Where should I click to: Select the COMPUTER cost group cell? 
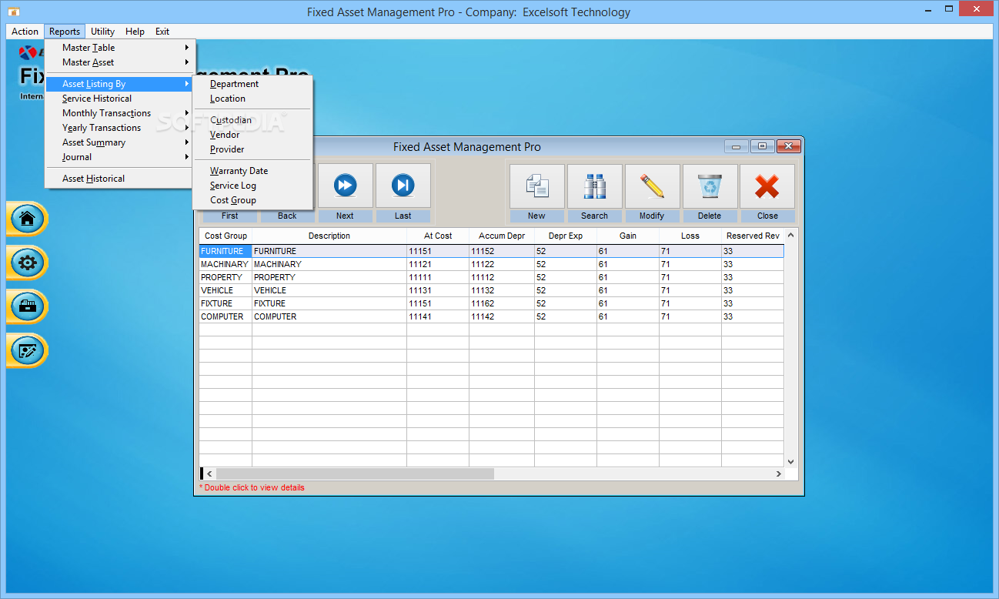click(226, 316)
